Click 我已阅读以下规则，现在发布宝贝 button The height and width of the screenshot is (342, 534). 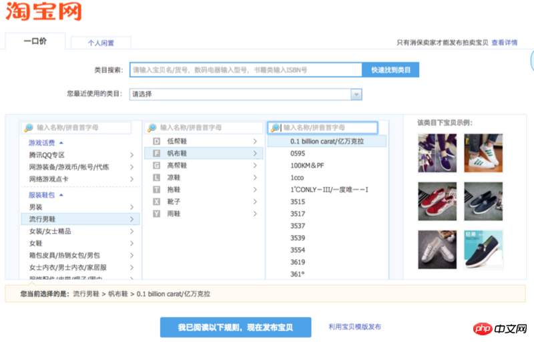click(x=235, y=327)
